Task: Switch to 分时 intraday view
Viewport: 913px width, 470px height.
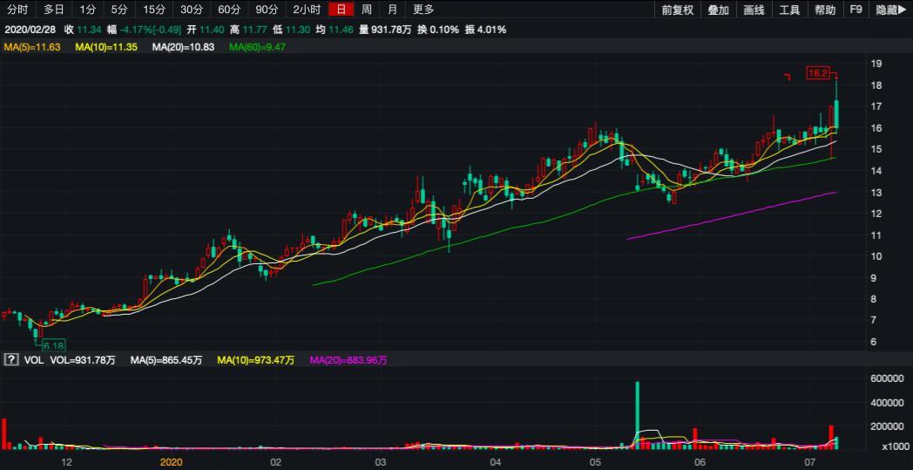Action: [x=18, y=10]
